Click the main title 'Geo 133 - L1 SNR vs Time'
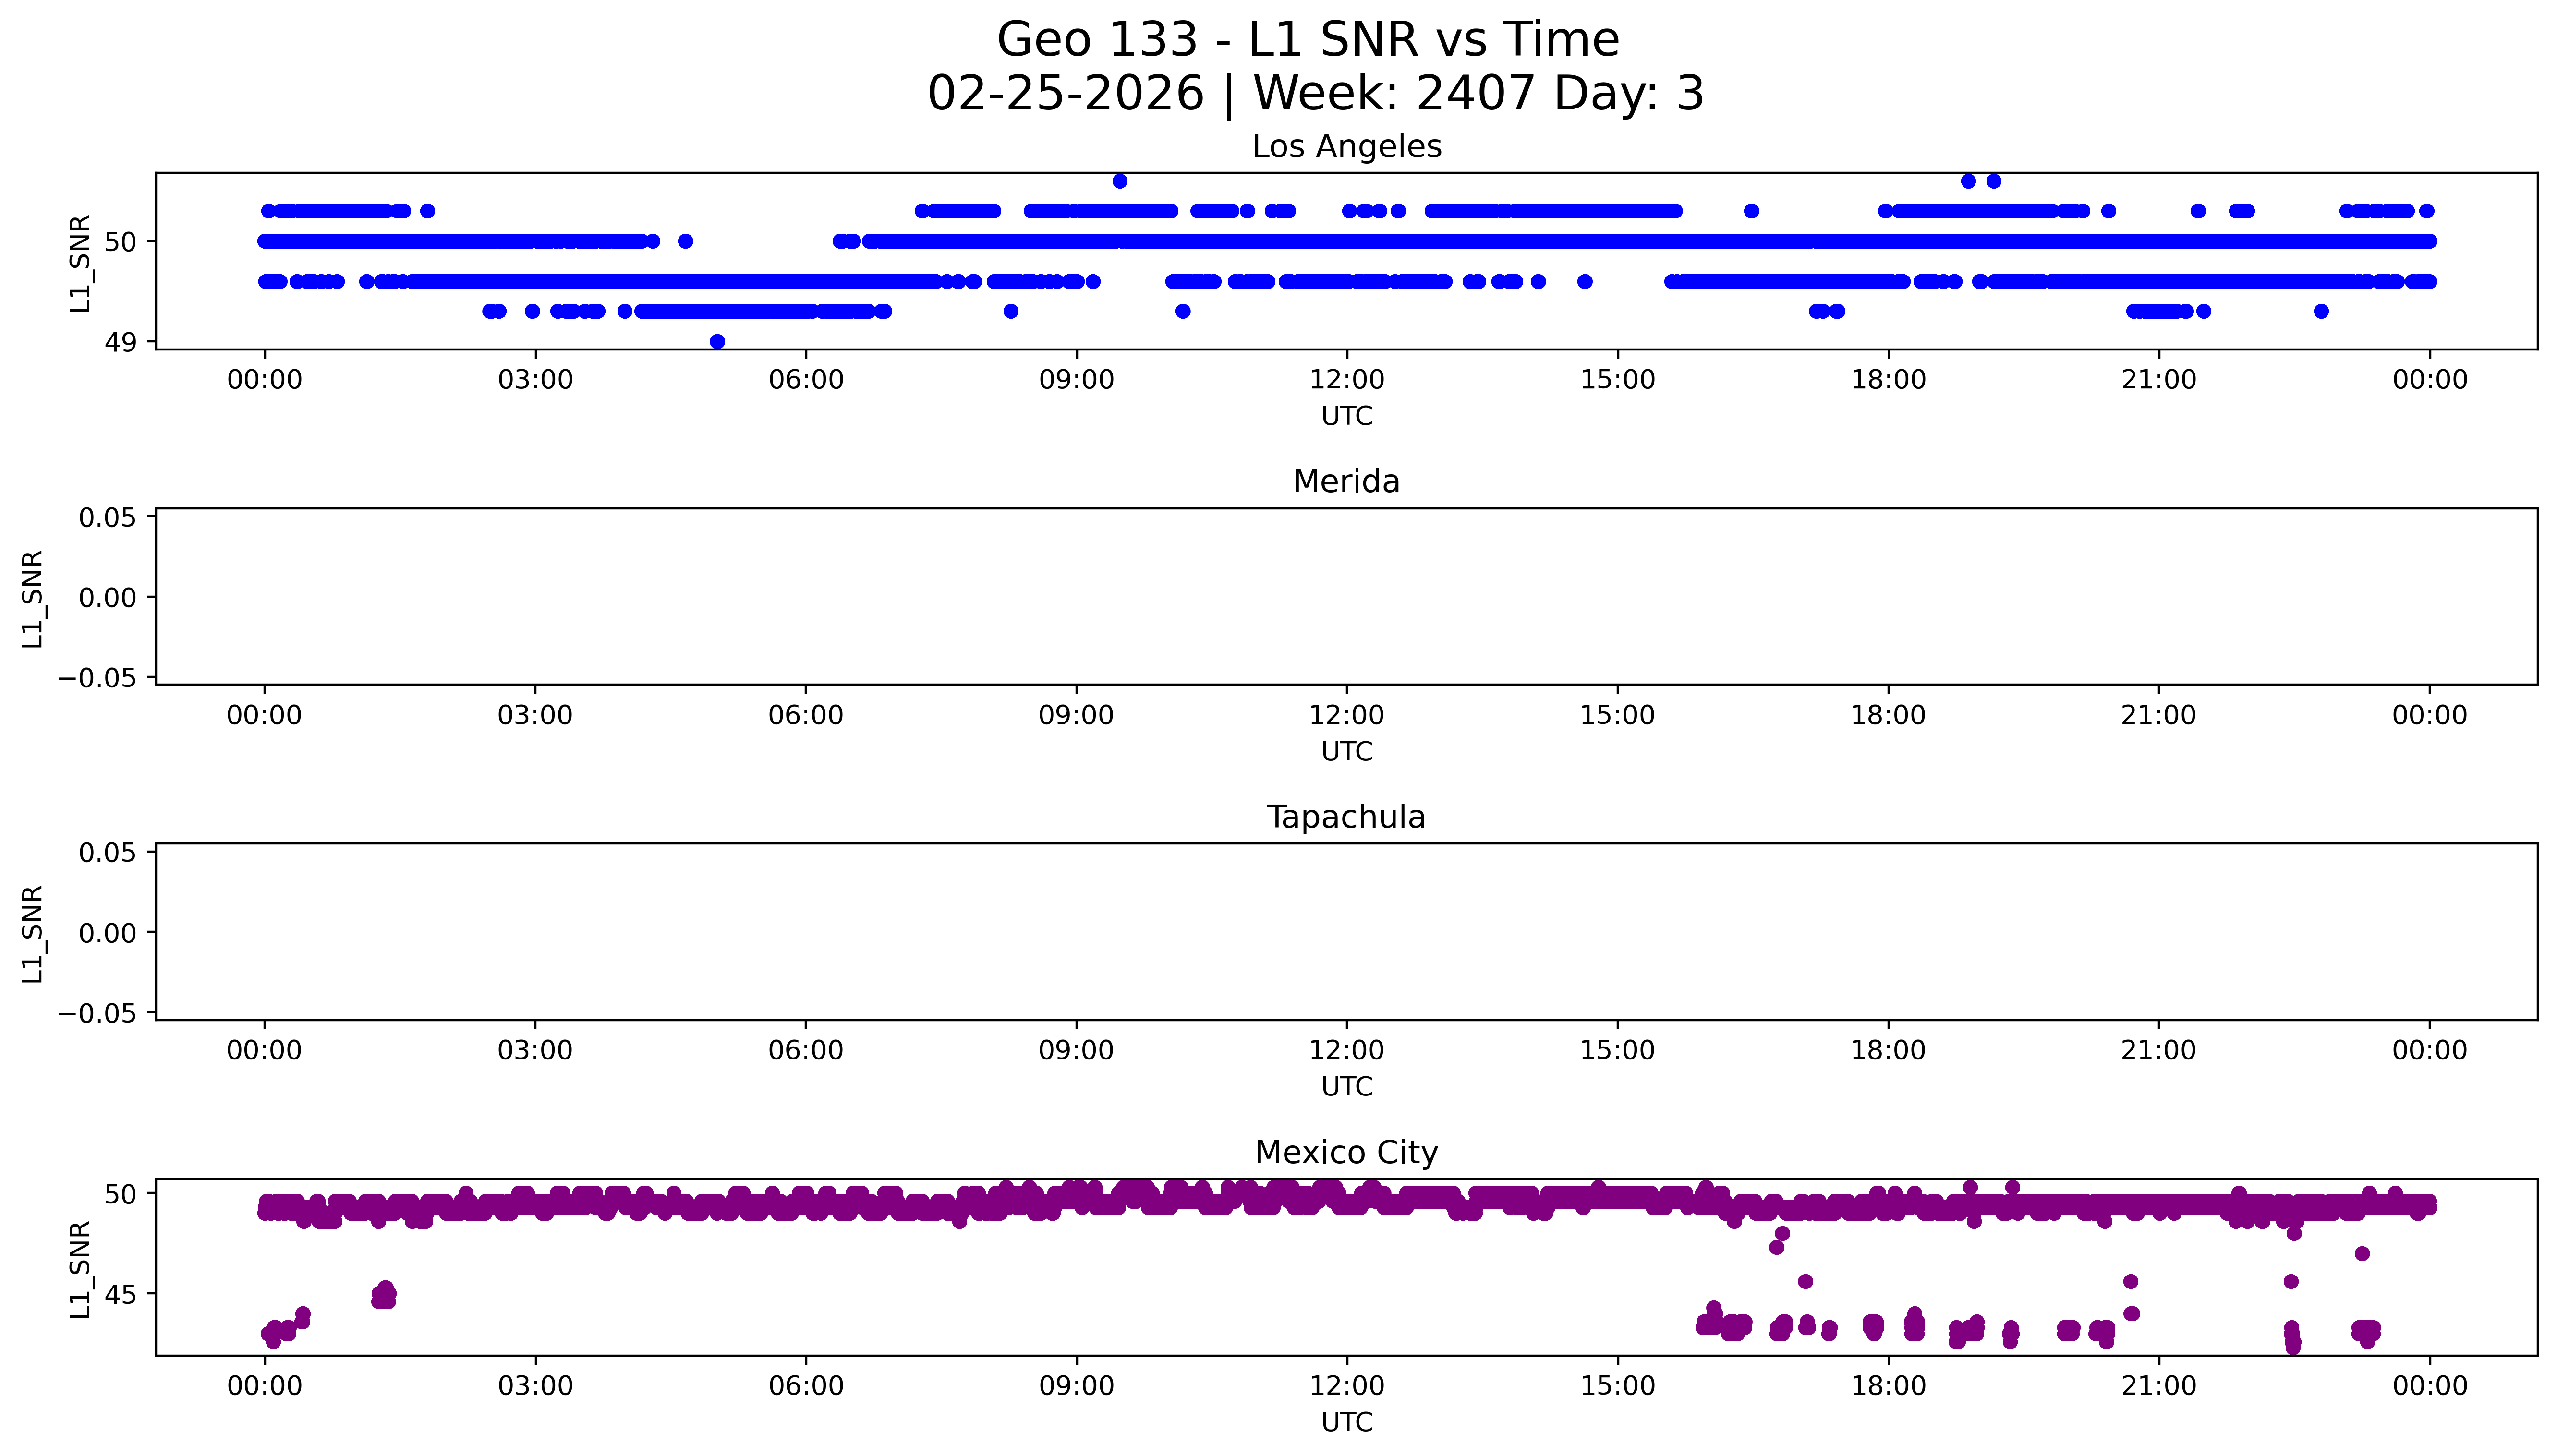 point(1308,40)
